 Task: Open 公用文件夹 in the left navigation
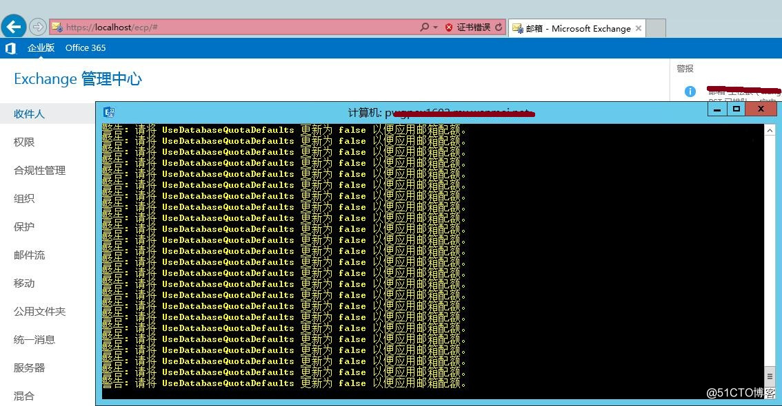[x=39, y=312]
